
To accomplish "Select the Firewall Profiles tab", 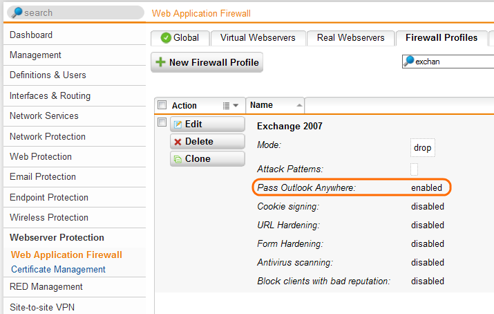I will coord(441,38).
